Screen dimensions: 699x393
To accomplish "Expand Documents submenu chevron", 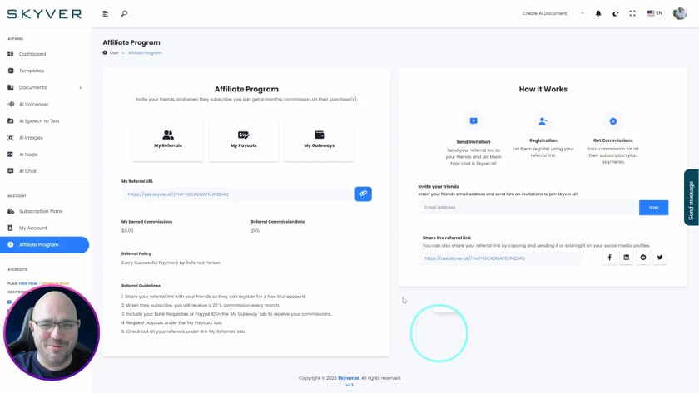I will point(81,88).
